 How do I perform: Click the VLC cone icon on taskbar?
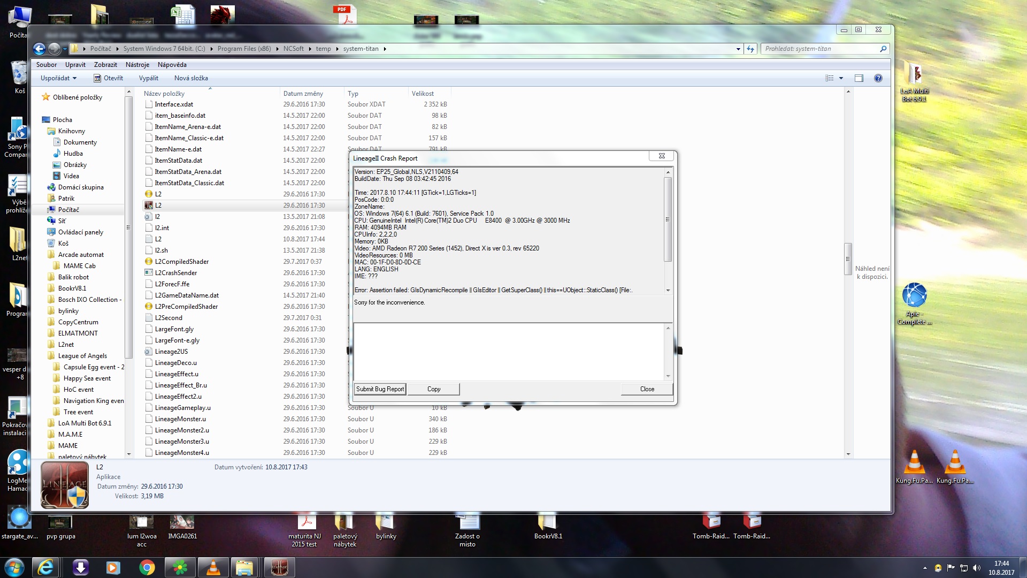coord(213,567)
